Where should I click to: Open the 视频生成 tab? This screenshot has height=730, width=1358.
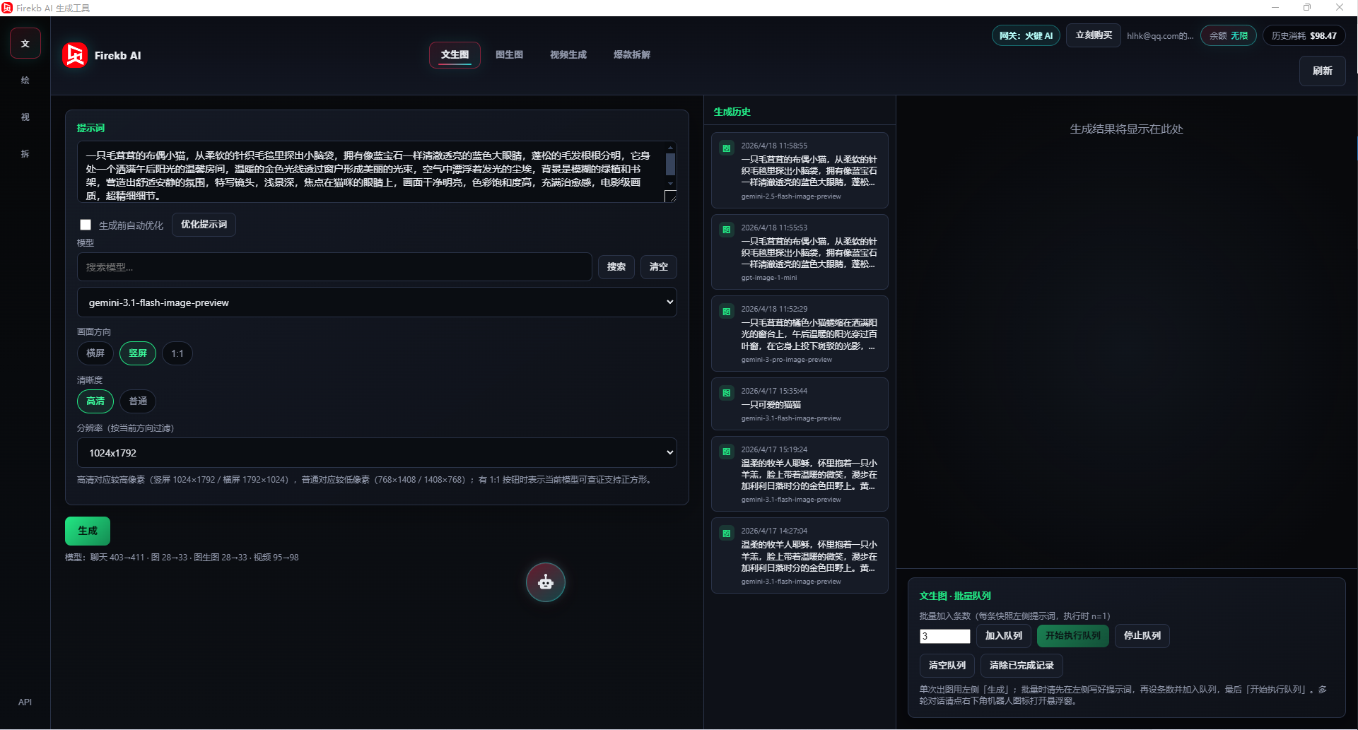(568, 55)
